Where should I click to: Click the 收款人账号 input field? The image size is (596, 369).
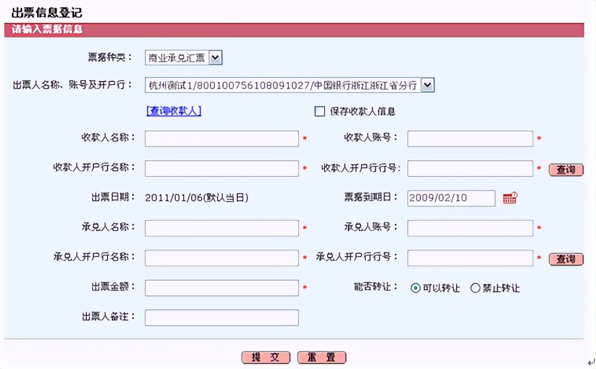(470, 138)
